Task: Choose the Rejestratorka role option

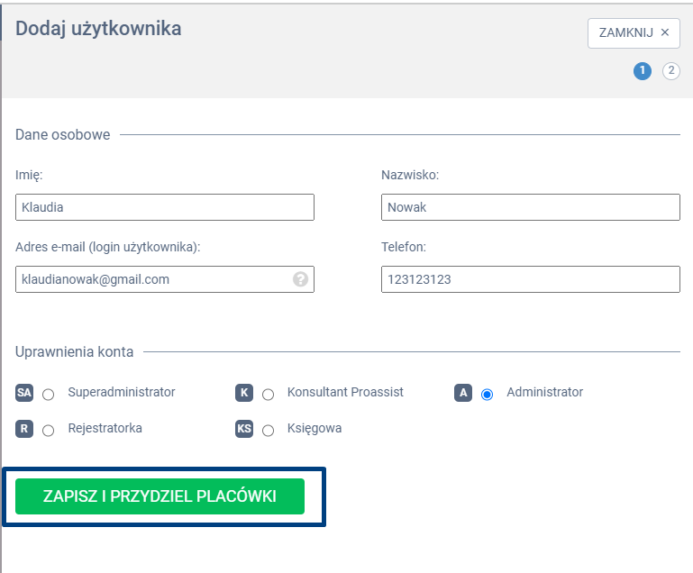Action: coord(49,430)
